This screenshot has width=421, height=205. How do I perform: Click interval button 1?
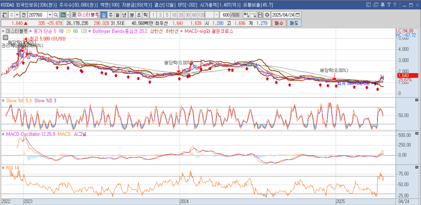[153, 15]
